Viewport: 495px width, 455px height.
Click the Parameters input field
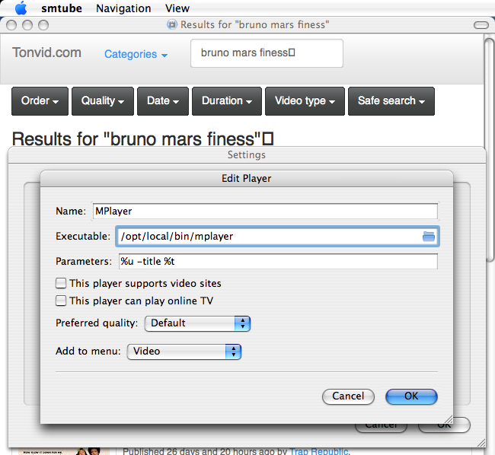[278, 262]
